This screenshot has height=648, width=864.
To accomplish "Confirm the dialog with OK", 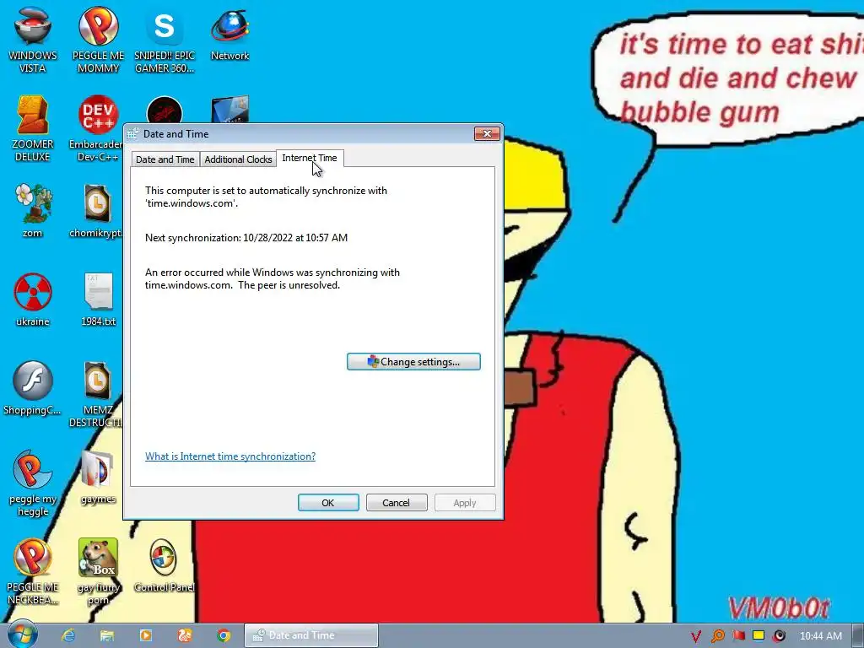I will [x=328, y=503].
